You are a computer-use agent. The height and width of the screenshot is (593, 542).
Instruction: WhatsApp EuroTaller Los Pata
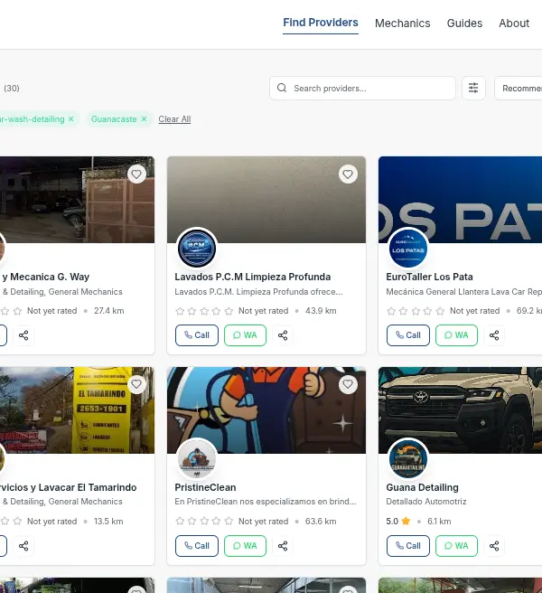[x=456, y=335]
